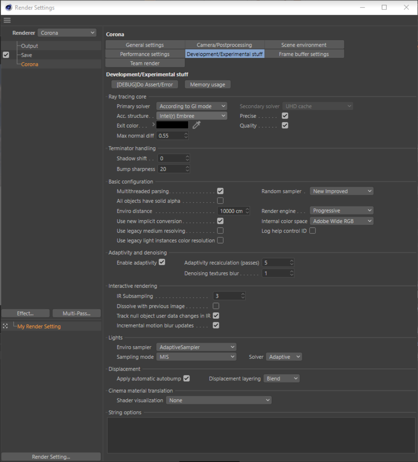The height and width of the screenshot is (462, 418).
Task: Open the hamburger menu icon
Action: pyautogui.click(x=7, y=20)
